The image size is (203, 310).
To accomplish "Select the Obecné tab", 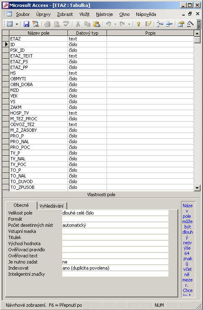I will point(21,205).
